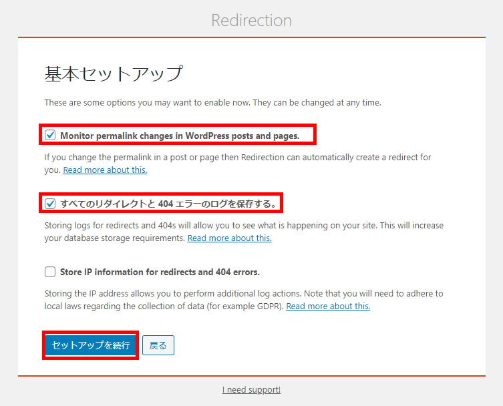Click the 'Storing logs for redirects' description paragraph
The image size is (503, 406).
coord(244,232)
